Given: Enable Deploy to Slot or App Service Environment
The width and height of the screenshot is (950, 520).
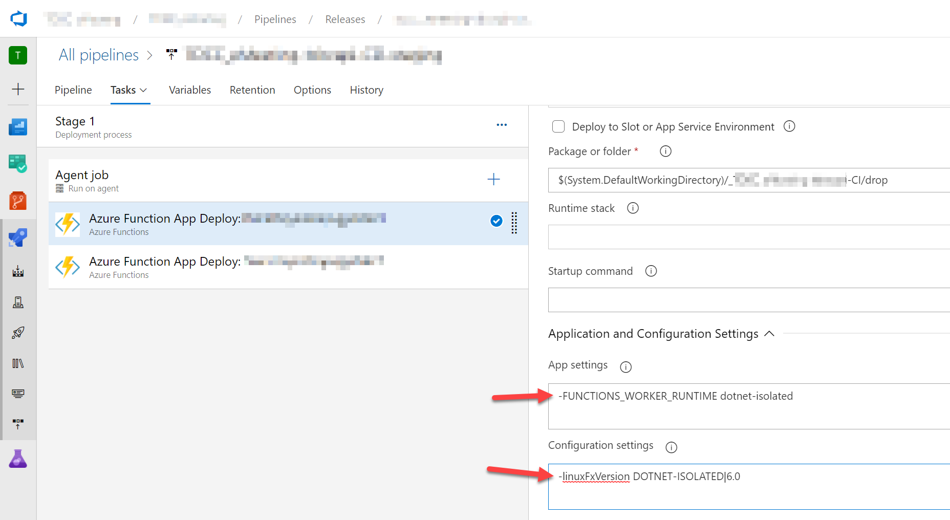Looking at the screenshot, I should 558,126.
